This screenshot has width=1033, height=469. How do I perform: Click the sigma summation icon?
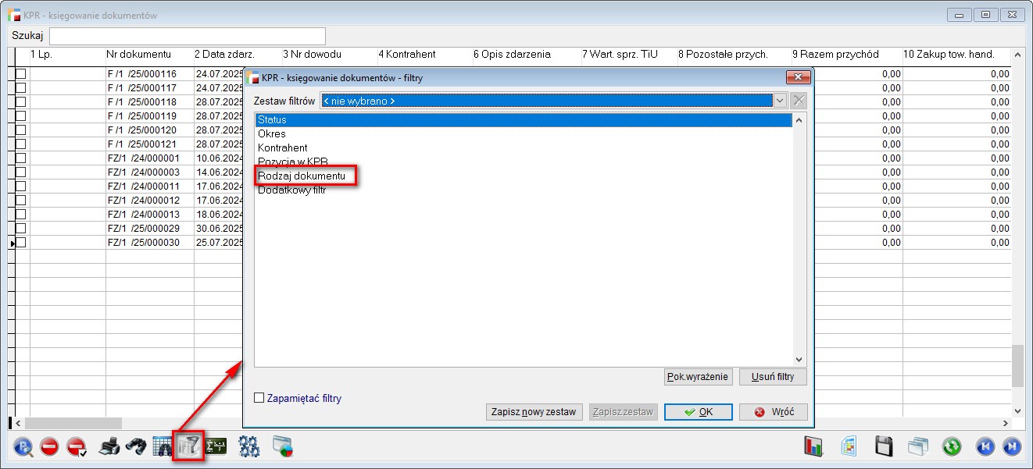coord(215,446)
